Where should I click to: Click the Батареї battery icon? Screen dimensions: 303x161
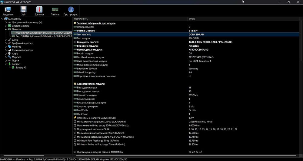[9, 64]
